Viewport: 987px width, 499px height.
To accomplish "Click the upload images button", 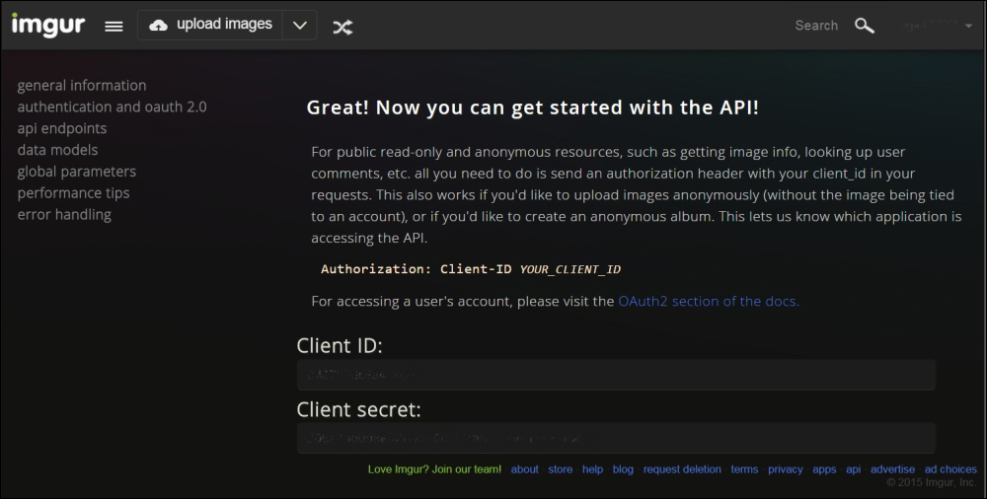I will click(x=210, y=26).
